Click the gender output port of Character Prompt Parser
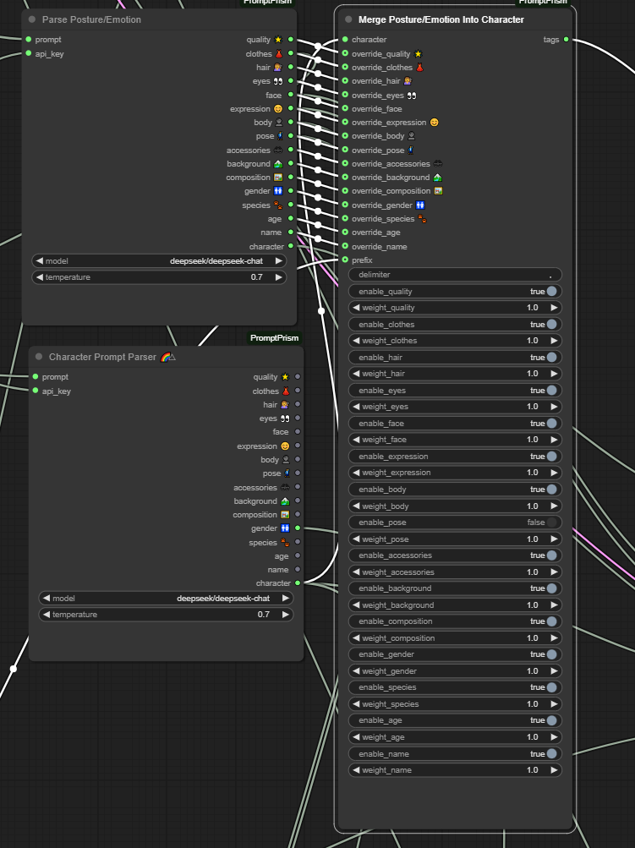The height and width of the screenshot is (848, 635). pos(298,528)
